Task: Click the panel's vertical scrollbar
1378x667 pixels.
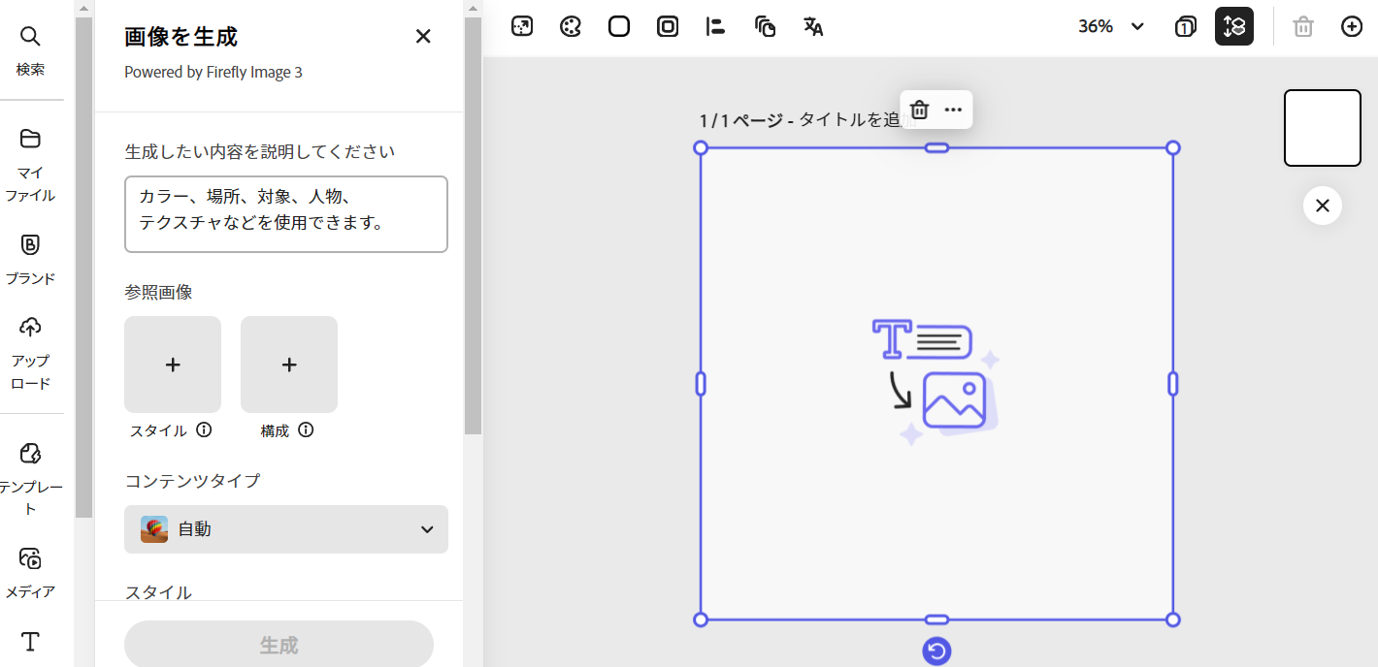Action: 473,226
